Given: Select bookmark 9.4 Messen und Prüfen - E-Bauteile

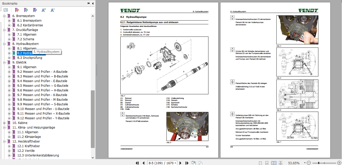Looking at the screenshot, I should (42, 81).
